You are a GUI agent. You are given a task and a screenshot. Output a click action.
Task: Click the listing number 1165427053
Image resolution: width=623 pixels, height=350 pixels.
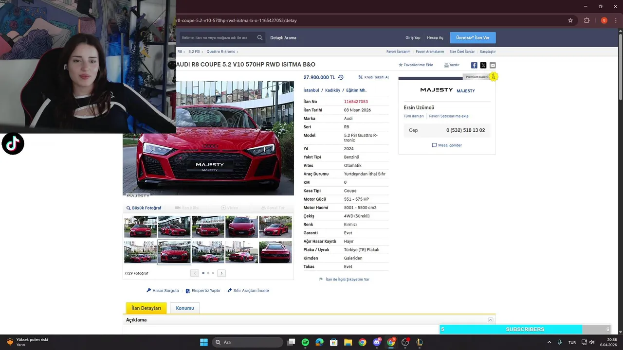pos(356,102)
